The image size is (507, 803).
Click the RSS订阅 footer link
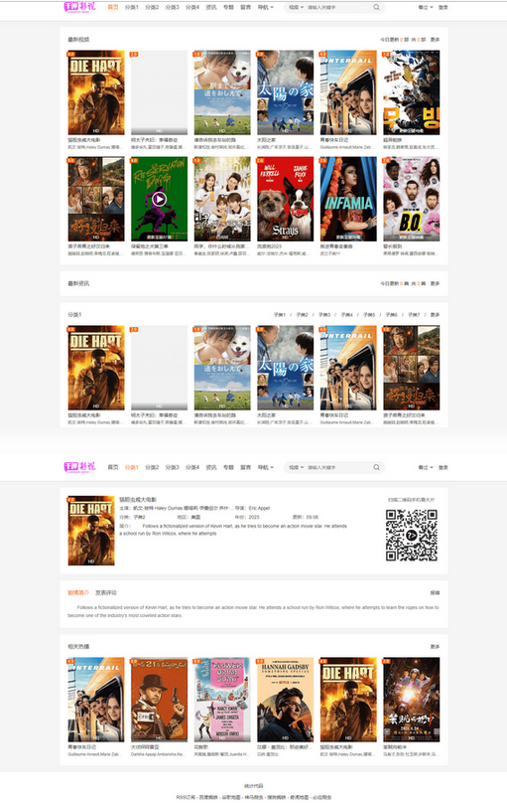(x=185, y=797)
